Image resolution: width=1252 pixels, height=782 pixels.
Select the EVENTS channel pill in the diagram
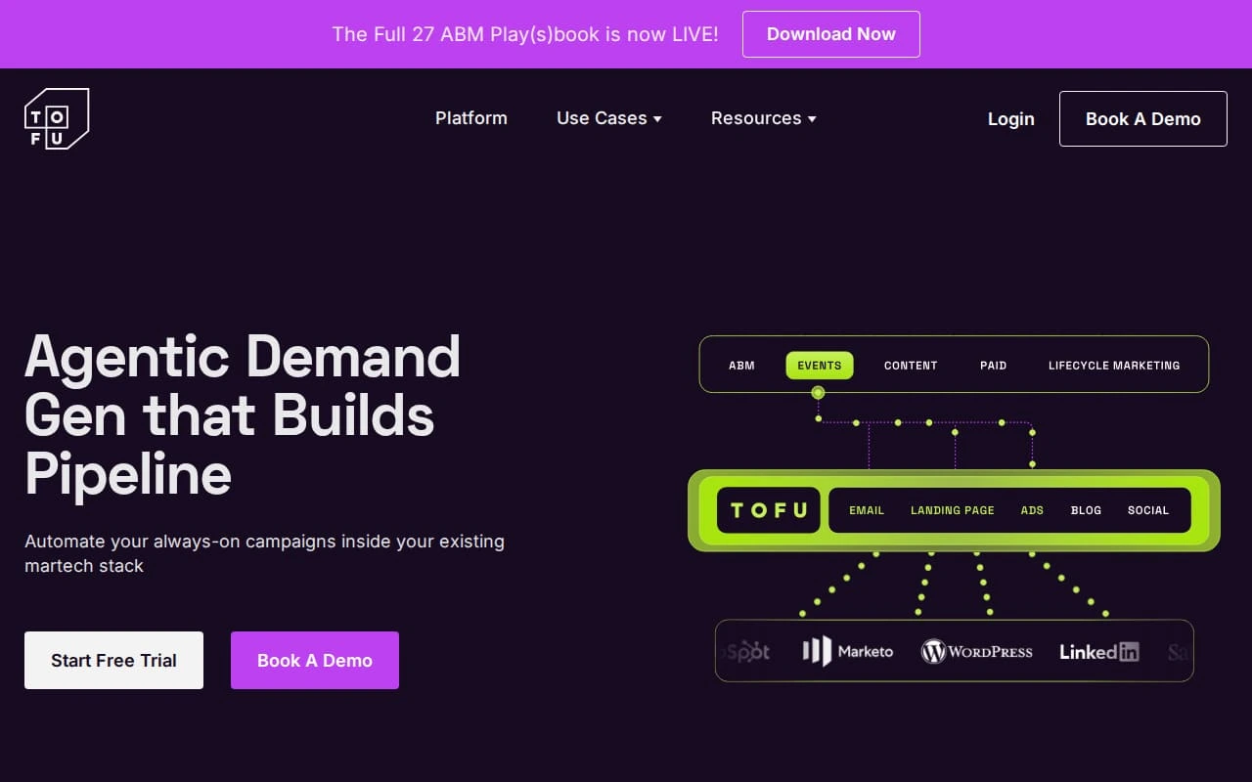(819, 365)
